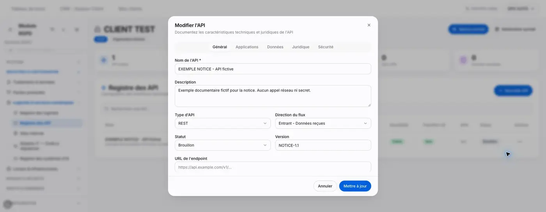Open the Type d'API dropdown showing REST

223,123
